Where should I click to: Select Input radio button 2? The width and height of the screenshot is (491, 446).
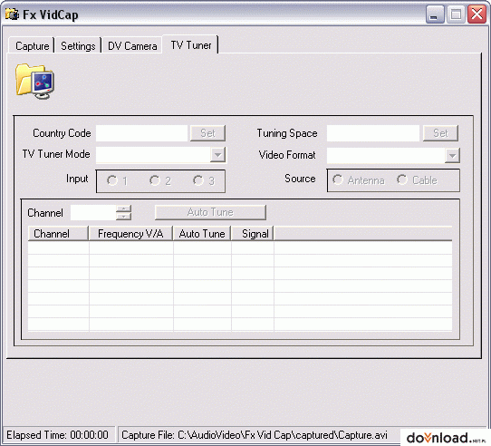[x=159, y=180]
